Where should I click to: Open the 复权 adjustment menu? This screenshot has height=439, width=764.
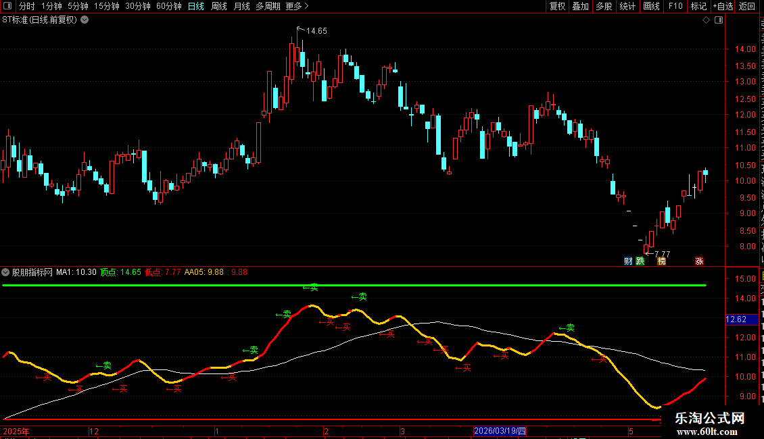point(557,6)
